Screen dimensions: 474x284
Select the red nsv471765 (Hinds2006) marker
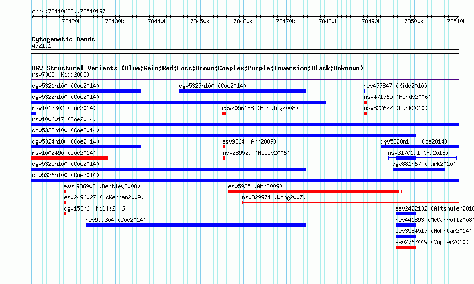pyautogui.click(x=365, y=102)
